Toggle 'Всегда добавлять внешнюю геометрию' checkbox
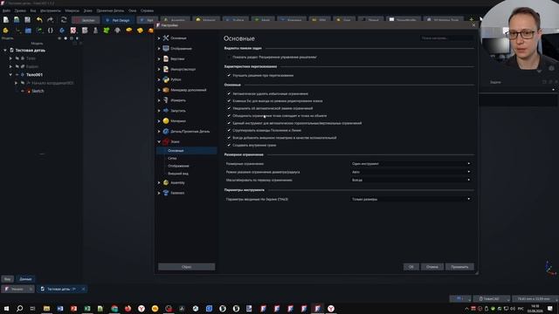559x314 pixels. point(229,138)
